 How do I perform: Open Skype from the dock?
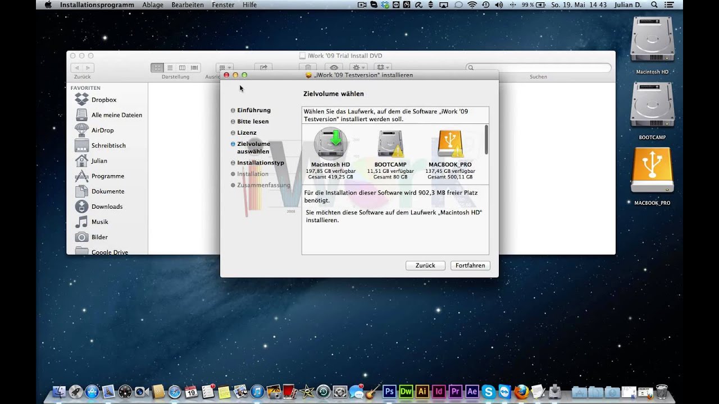click(489, 392)
